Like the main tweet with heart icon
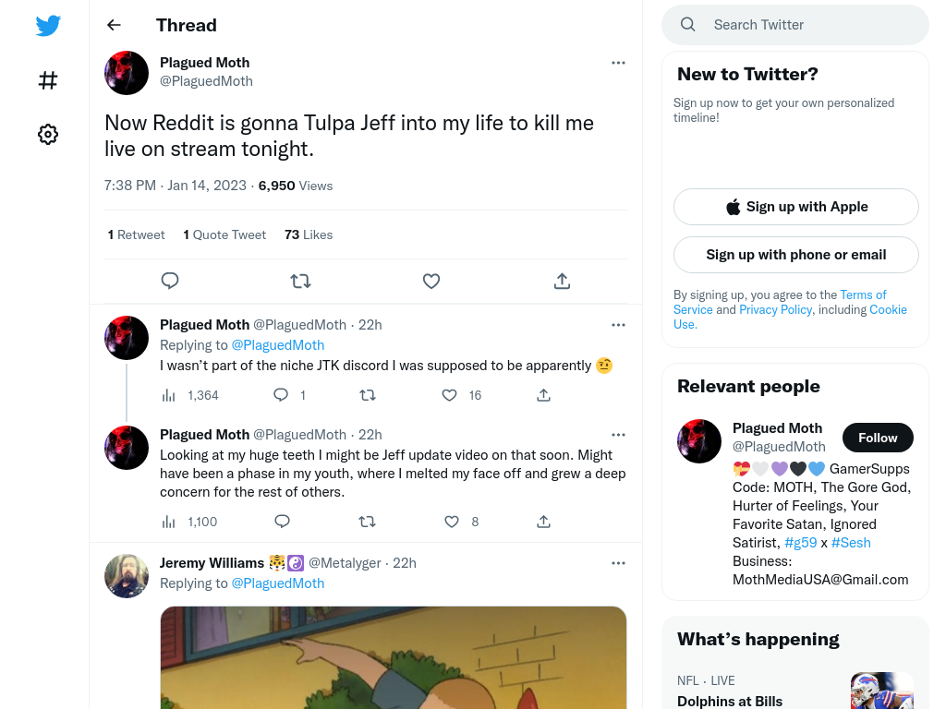 [431, 281]
